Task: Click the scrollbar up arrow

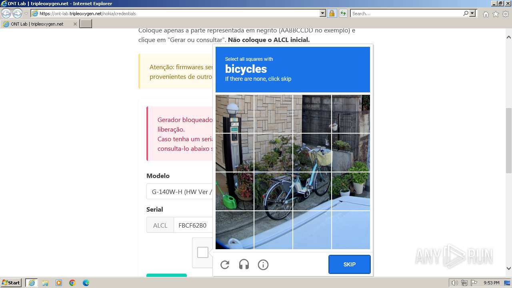Action: pyautogui.click(x=508, y=37)
